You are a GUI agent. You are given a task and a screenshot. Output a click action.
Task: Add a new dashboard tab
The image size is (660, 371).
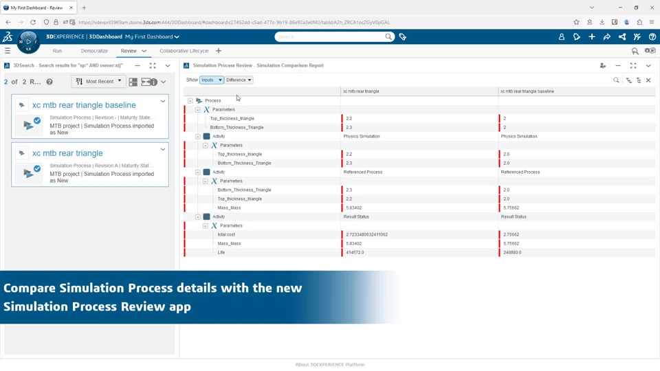tap(219, 51)
